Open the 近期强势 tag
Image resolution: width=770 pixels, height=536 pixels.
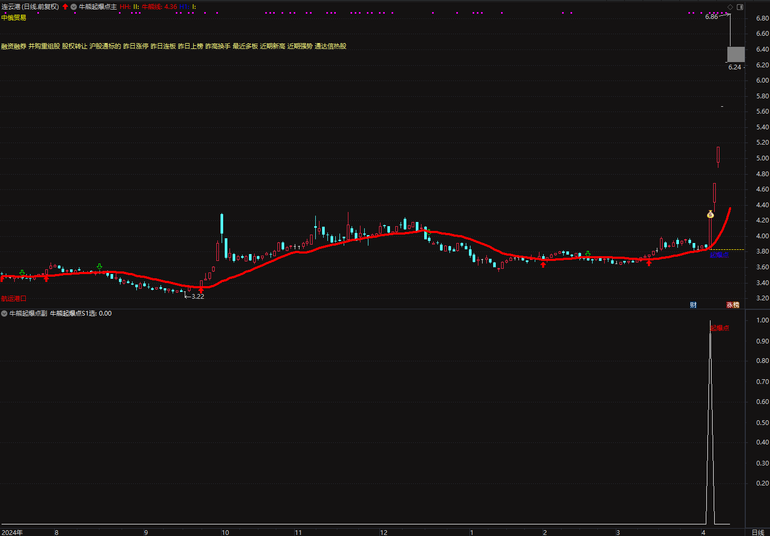[300, 46]
